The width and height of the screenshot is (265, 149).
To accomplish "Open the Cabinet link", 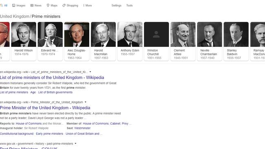I will pyautogui.click(x=115, y=123).
